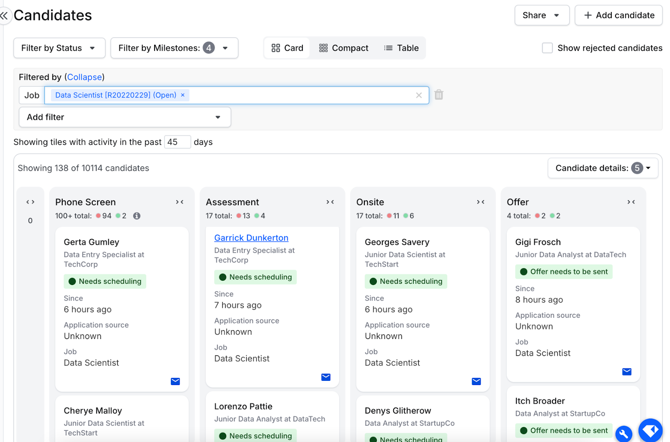Email Gerta Gumley via envelope icon

[x=175, y=381]
